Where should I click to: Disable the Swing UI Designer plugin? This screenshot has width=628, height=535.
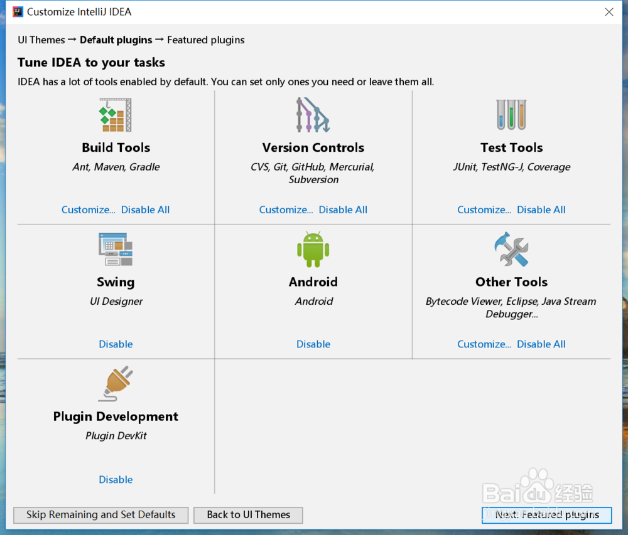(116, 344)
